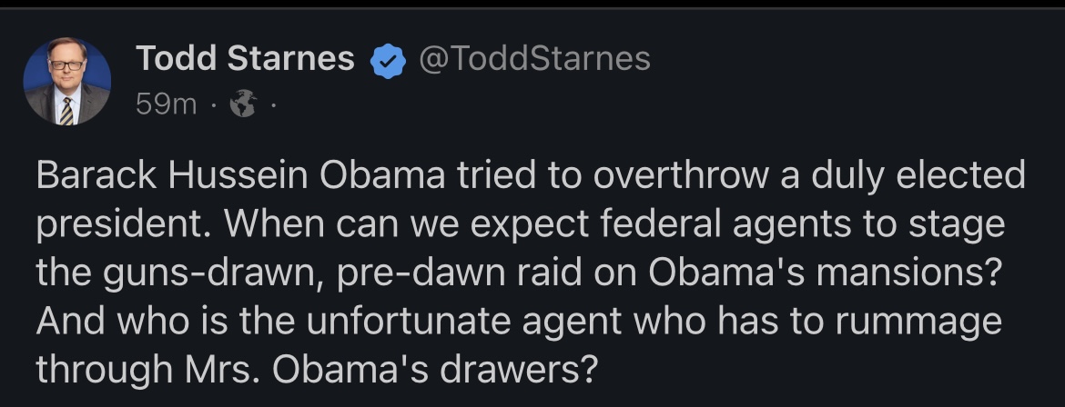Click the dot separator after the timestamp

(x=211, y=105)
